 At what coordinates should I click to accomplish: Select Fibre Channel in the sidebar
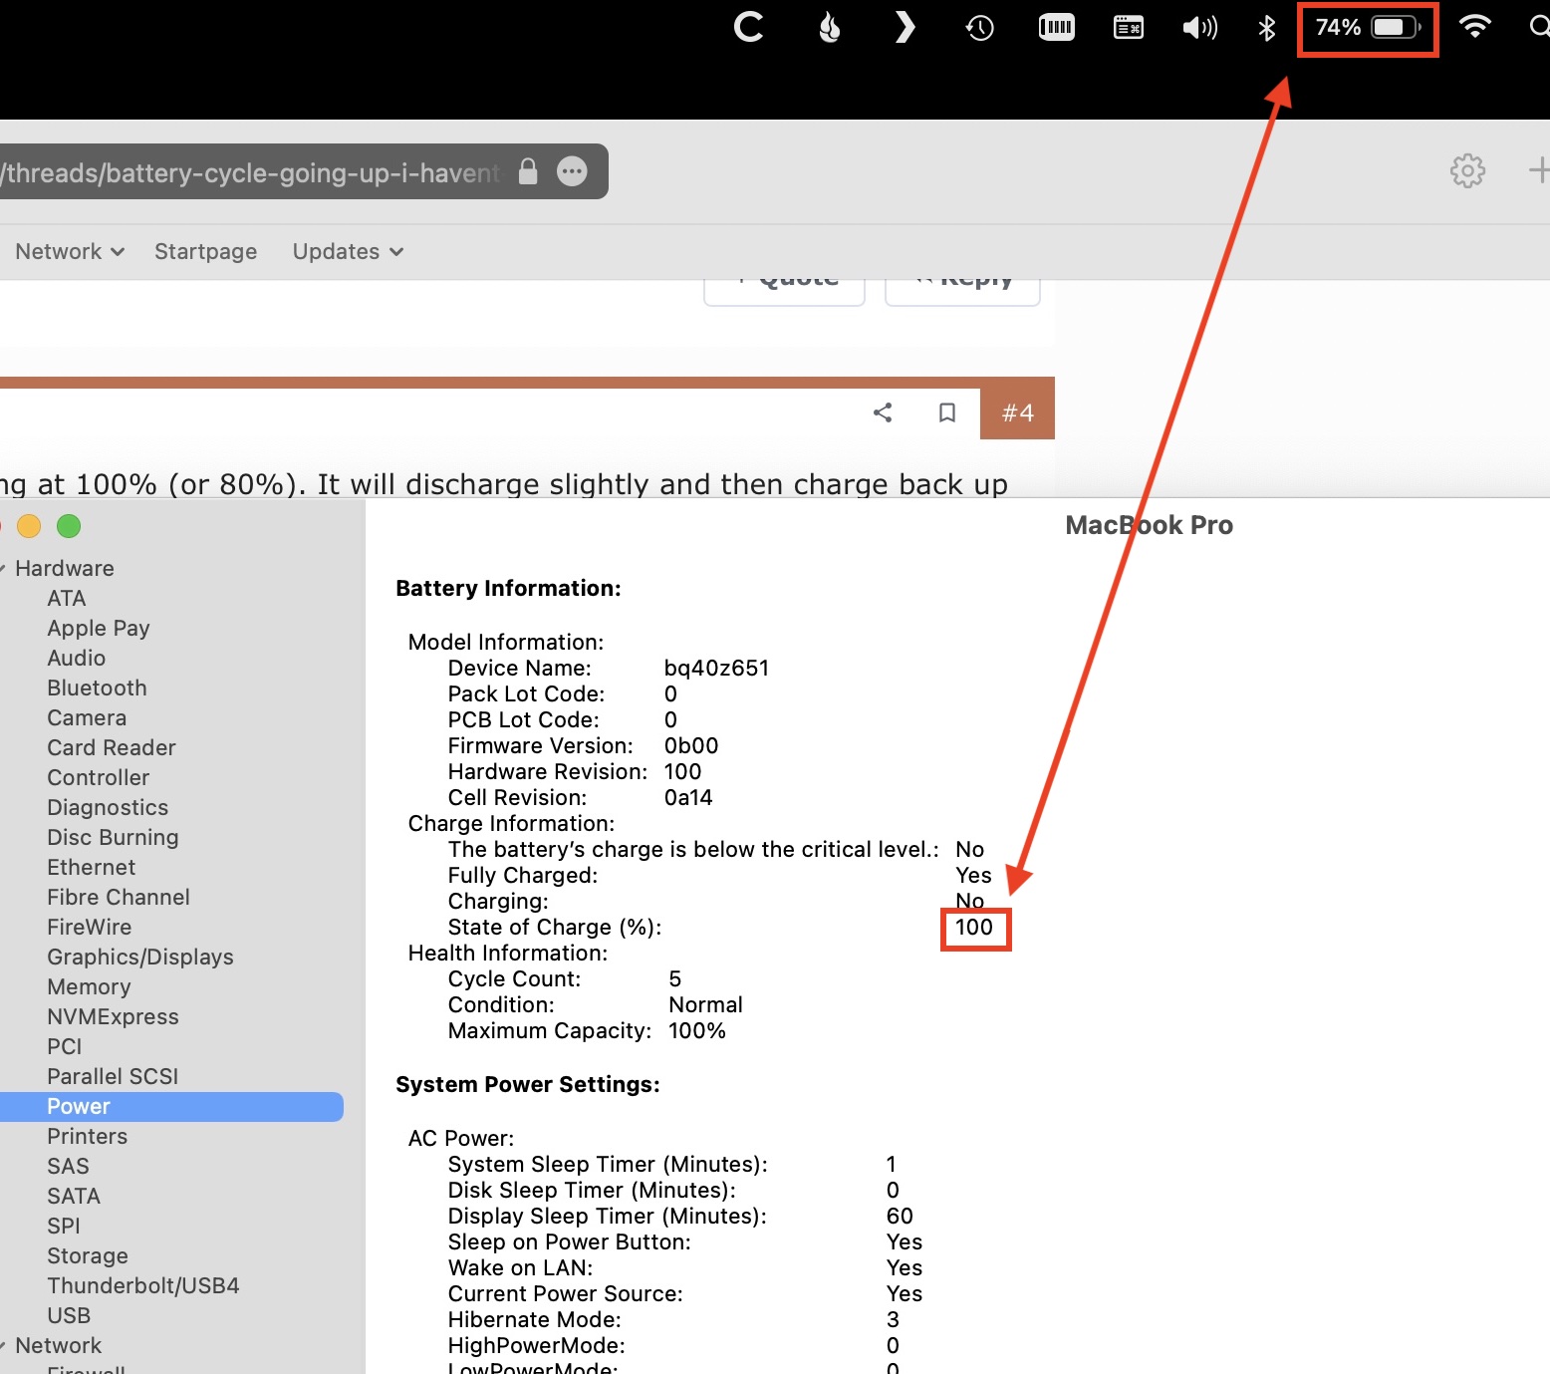(119, 897)
